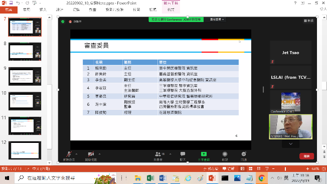Click the slide panel scroll down arrow
Screen dimensions: 327x184
(50, 163)
